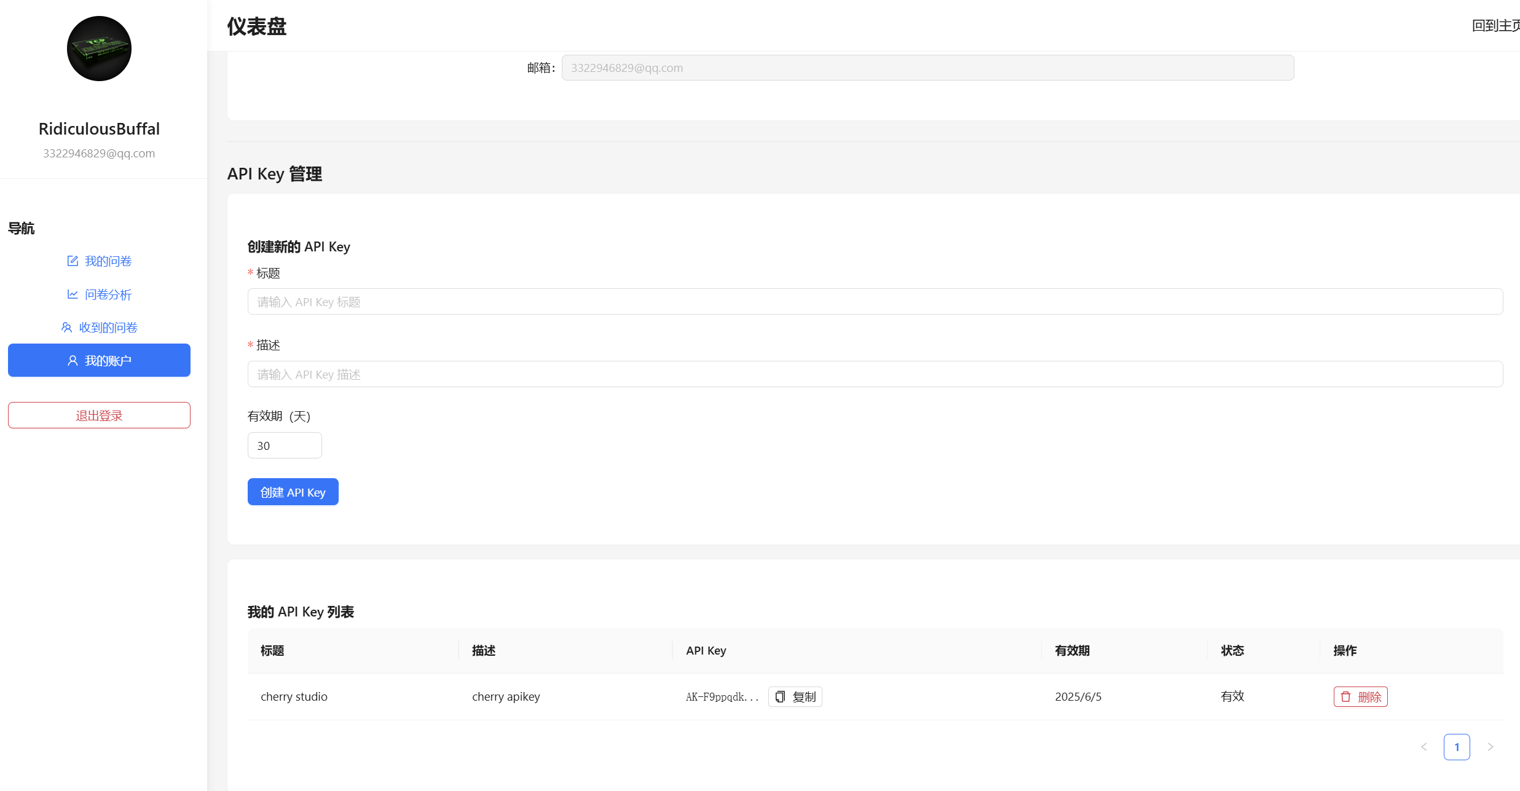Go to previous page arrow

pos(1424,747)
